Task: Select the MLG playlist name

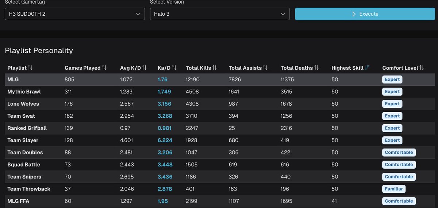Action: click(x=13, y=79)
